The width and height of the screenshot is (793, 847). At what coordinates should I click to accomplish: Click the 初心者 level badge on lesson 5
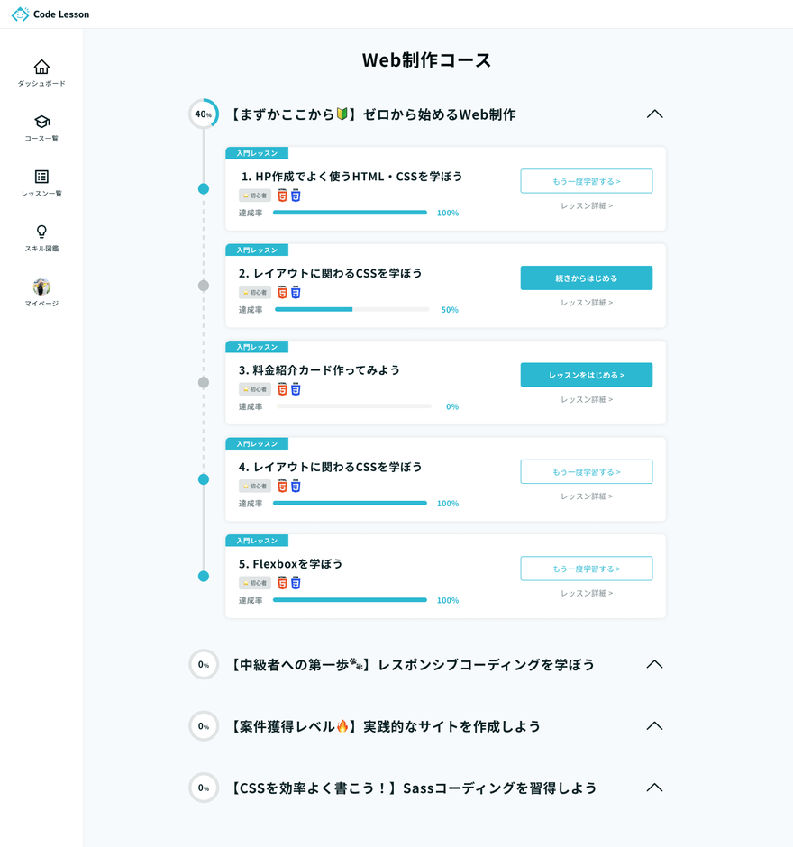point(254,582)
